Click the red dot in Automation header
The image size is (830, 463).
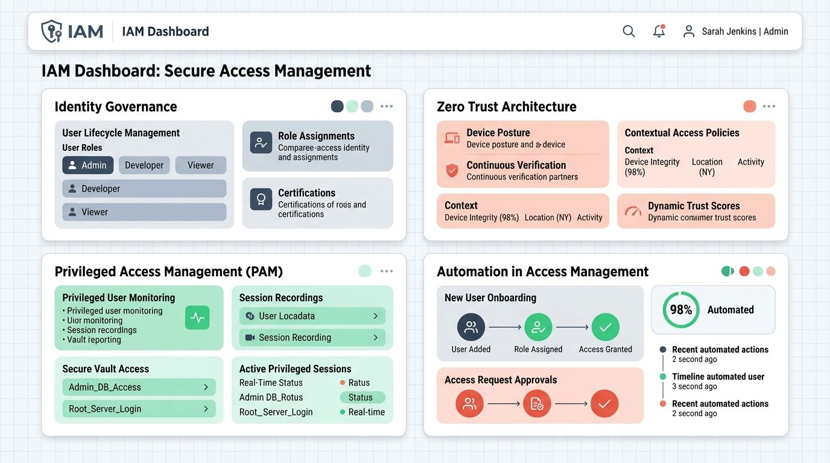tap(744, 271)
